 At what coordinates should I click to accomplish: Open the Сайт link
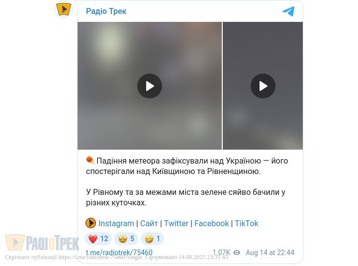[149, 223]
